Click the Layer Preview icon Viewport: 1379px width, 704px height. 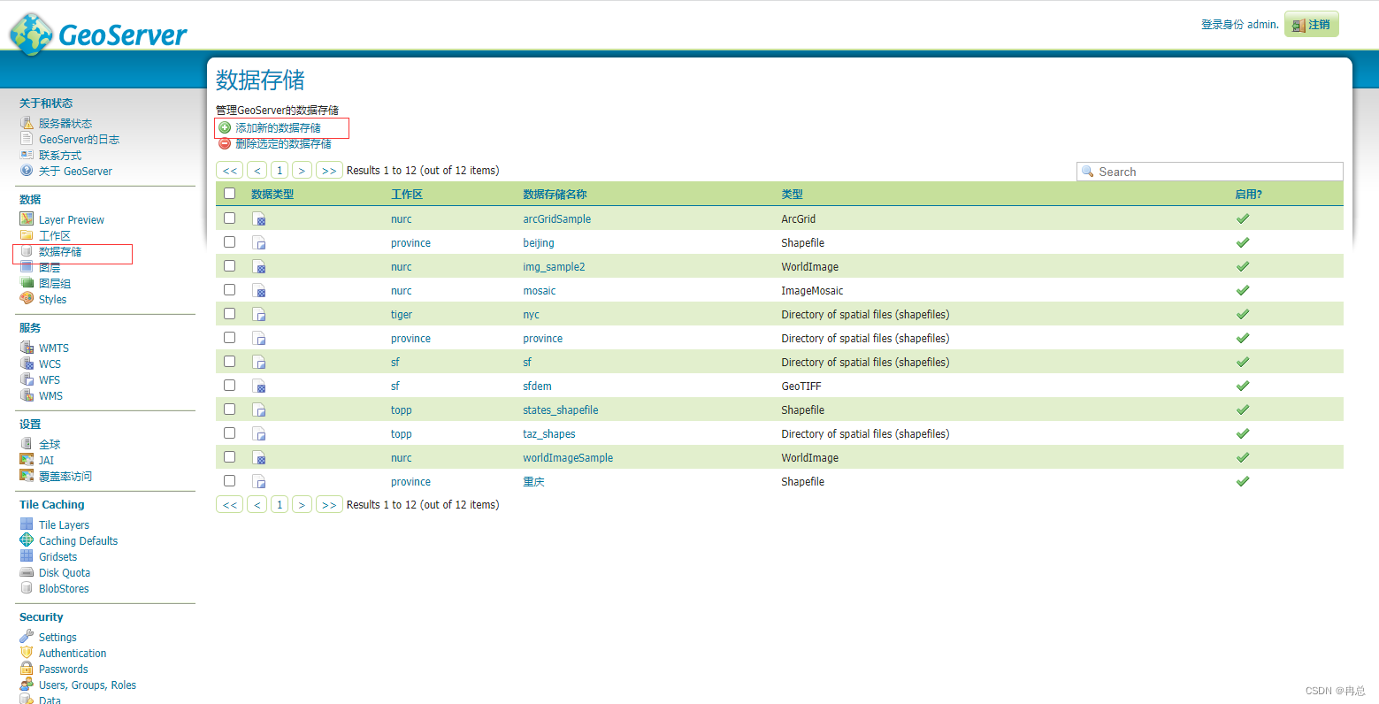tap(27, 219)
